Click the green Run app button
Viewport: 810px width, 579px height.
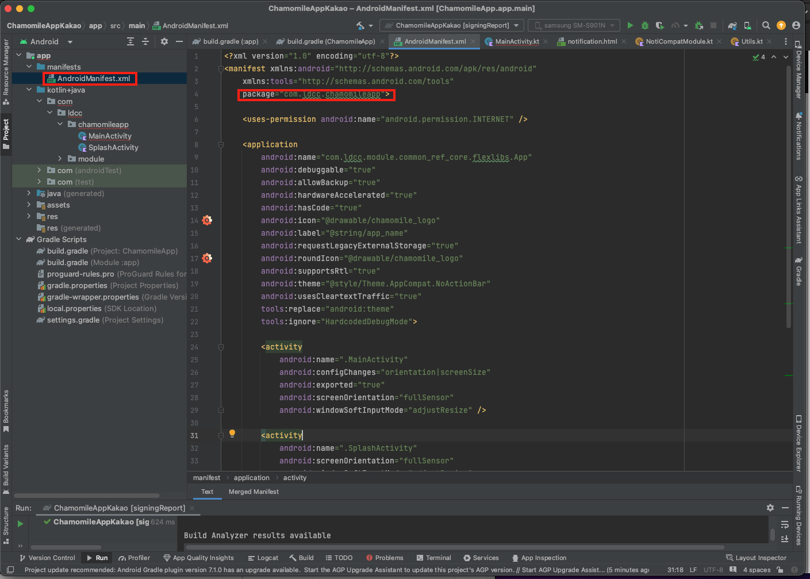(x=630, y=25)
